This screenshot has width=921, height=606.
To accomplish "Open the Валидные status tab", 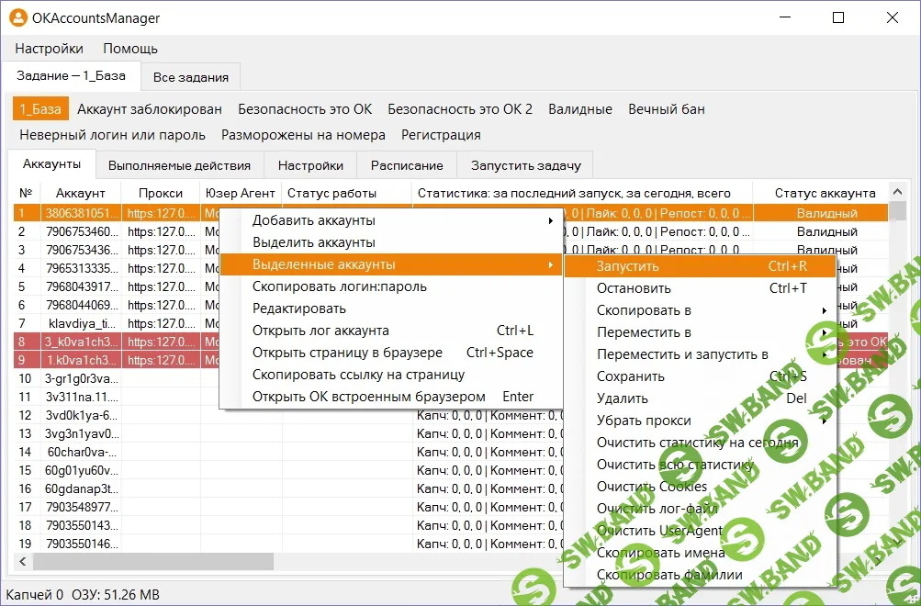I will (579, 108).
